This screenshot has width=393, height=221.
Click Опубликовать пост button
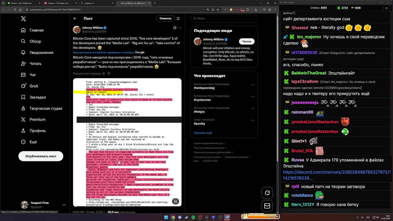point(41,156)
